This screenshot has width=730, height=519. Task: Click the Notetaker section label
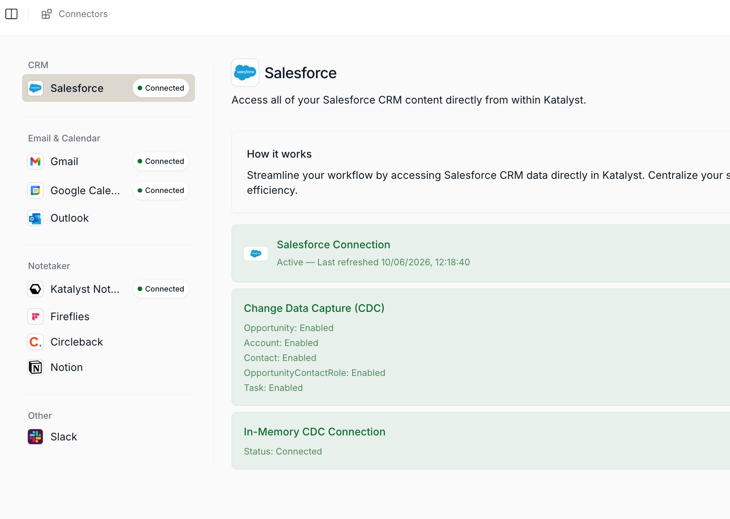[49, 266]
